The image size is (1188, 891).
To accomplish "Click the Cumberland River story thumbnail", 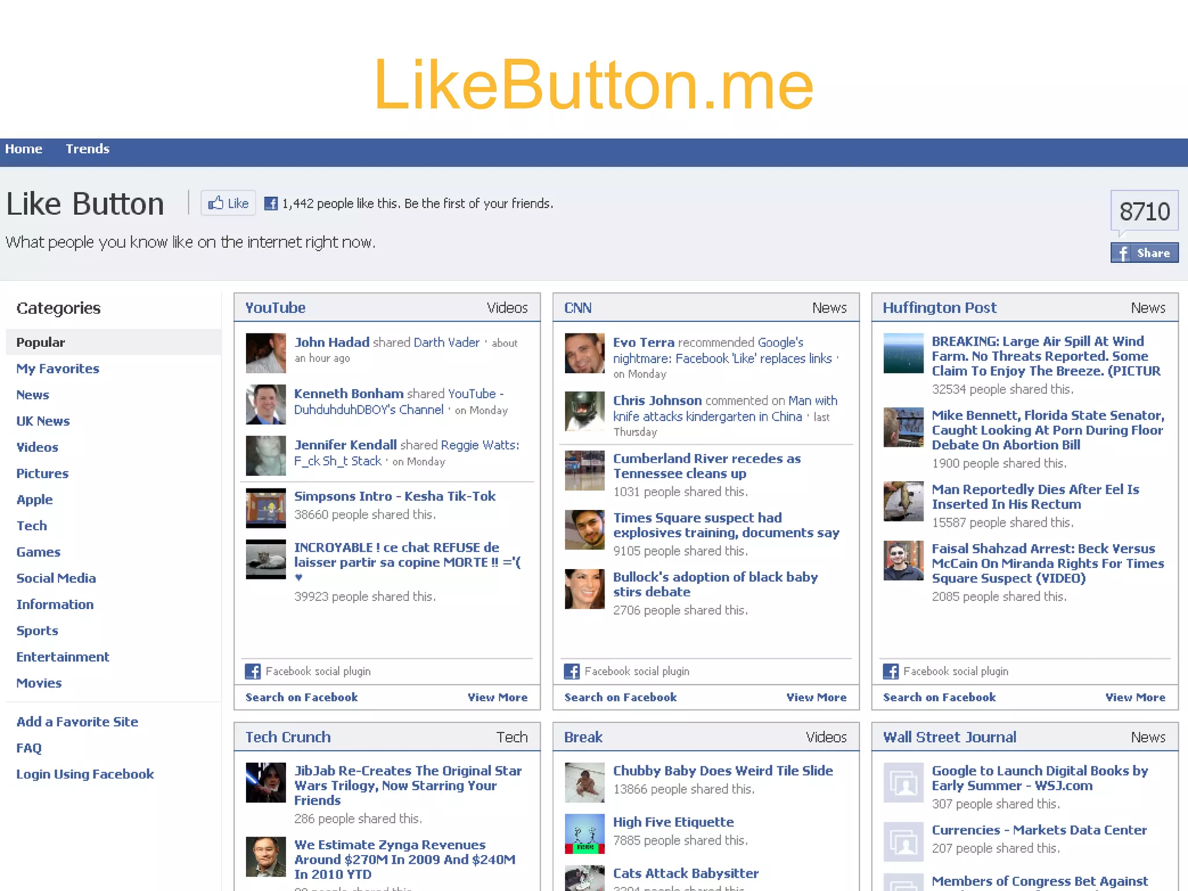I will pyautogui.click(x=585, y=470).
